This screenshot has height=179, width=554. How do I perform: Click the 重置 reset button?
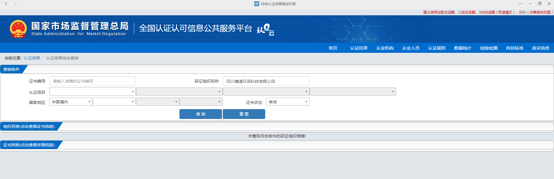(244, 114)
